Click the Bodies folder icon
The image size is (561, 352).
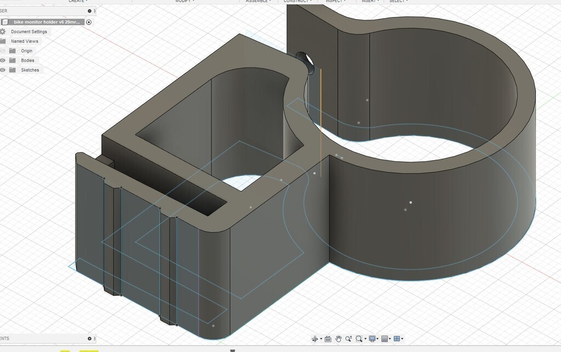tap(13, 60)
